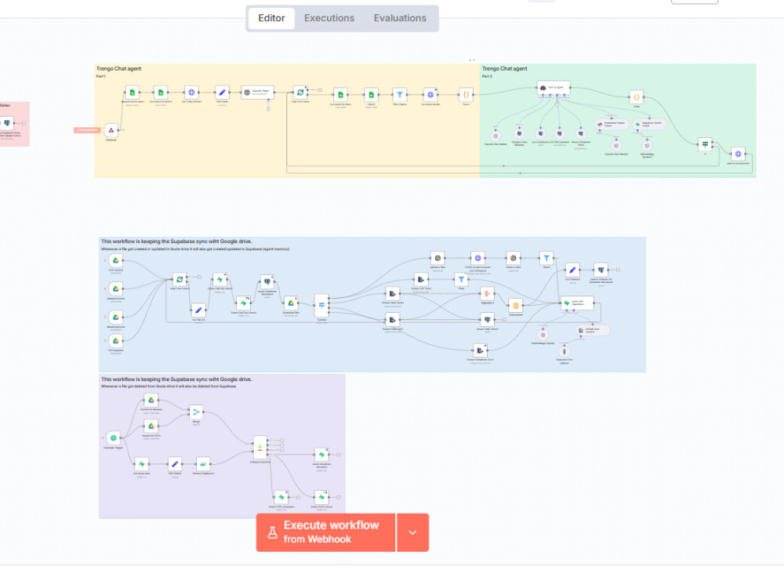This screenshot has height=588, width=784.
Task: Select the Filter funnel node at top right of blue section
Action: point(546,258)
